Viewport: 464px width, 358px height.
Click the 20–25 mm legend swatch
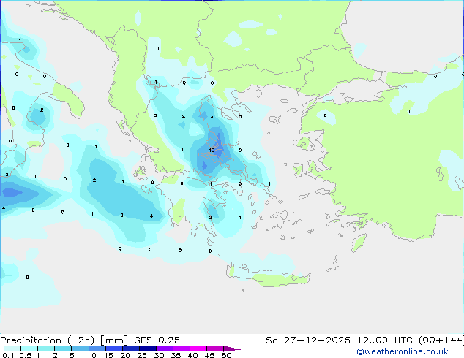click(x=131, y=349)
